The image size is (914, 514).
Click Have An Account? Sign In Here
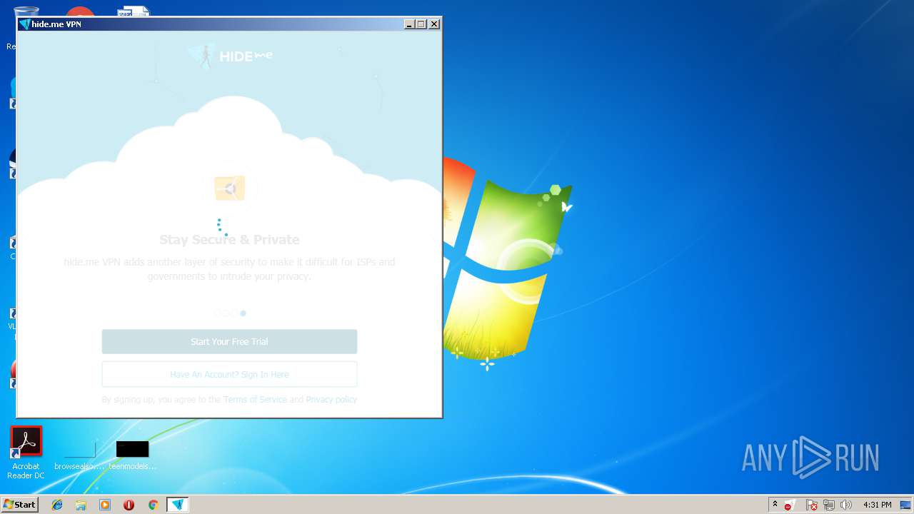[x=229, y=374]
